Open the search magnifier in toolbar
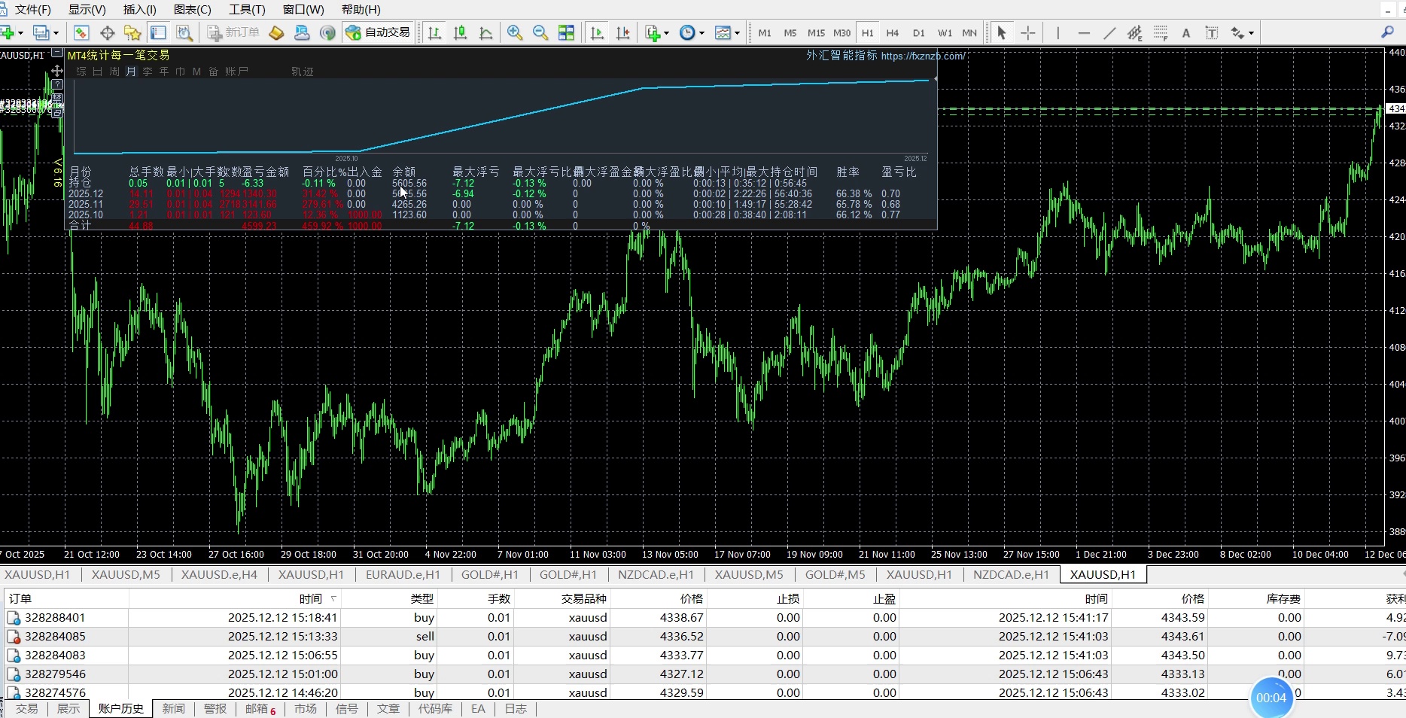The image size is (1406, 718). (1387, 32)
